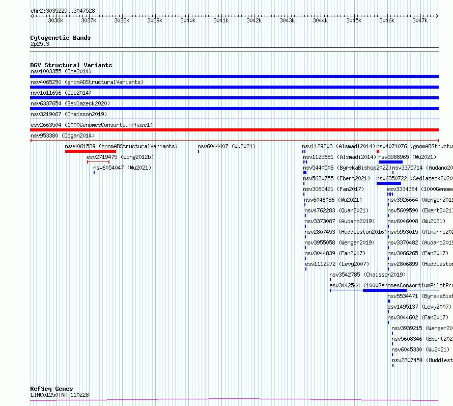The image size is (453, 406).
Task: Select the nsv4071076 small red square glyph
Action: (378, 151)
